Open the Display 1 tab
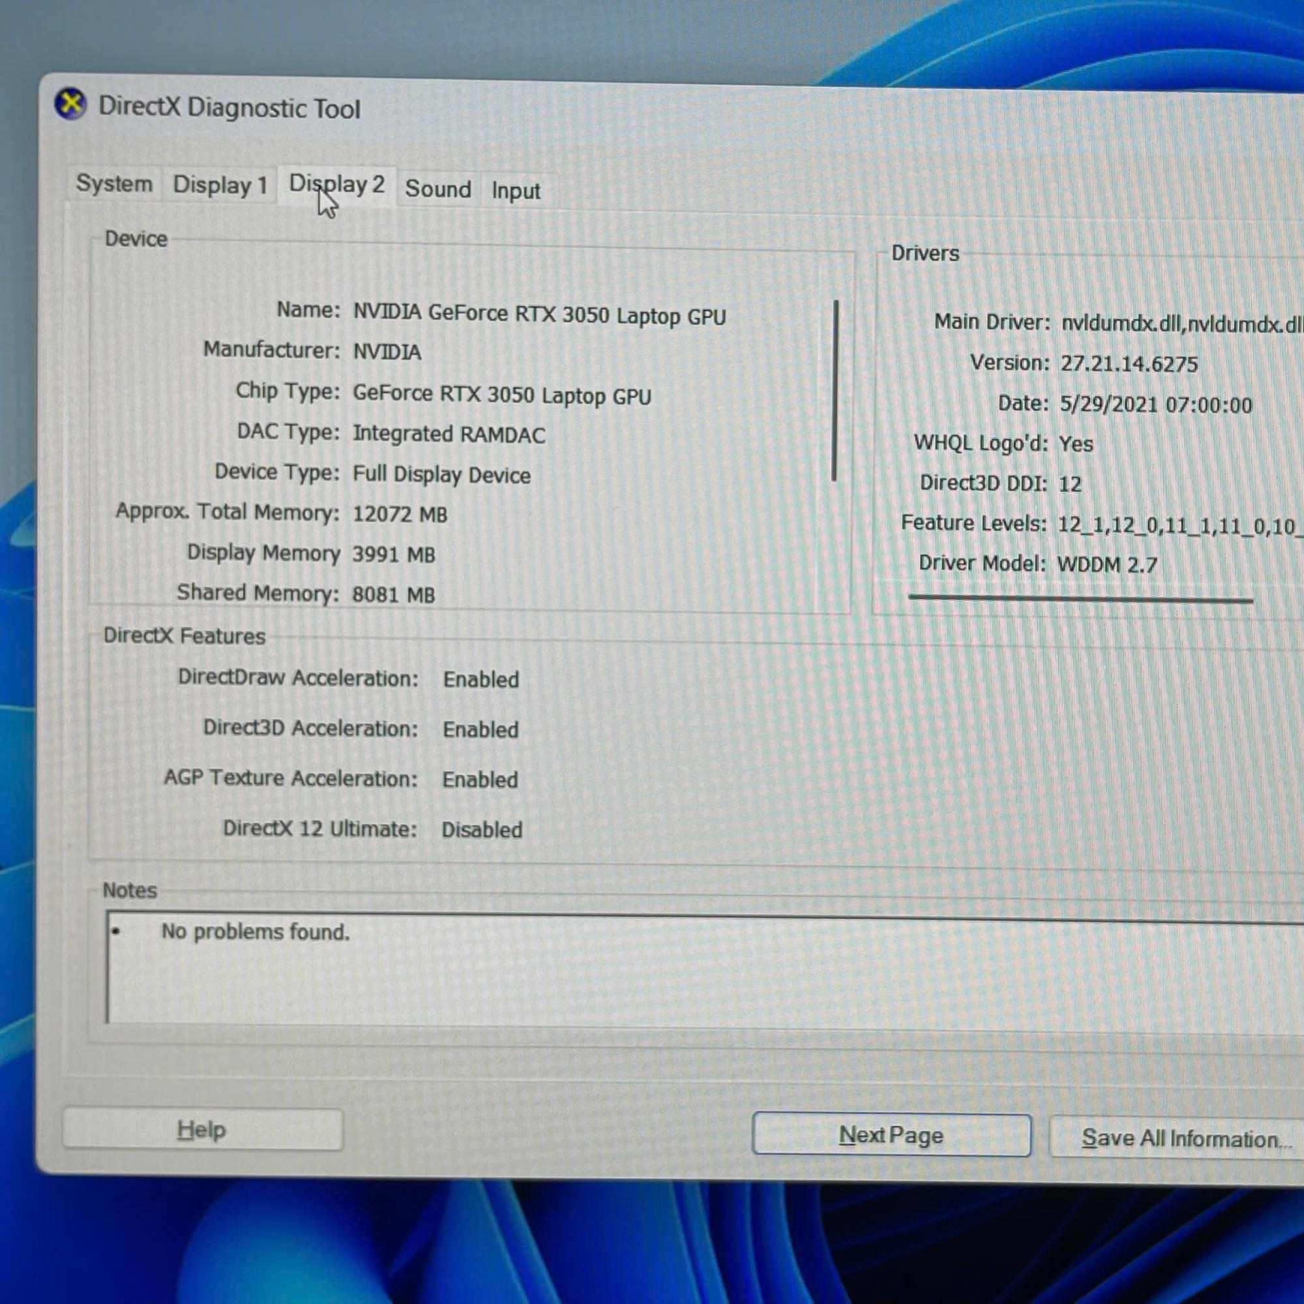 [x=220, y=185]
